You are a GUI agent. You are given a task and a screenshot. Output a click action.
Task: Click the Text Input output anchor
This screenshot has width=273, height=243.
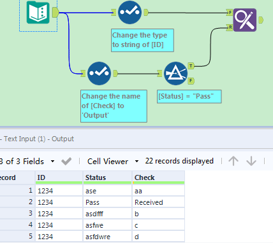click(55, 12)
